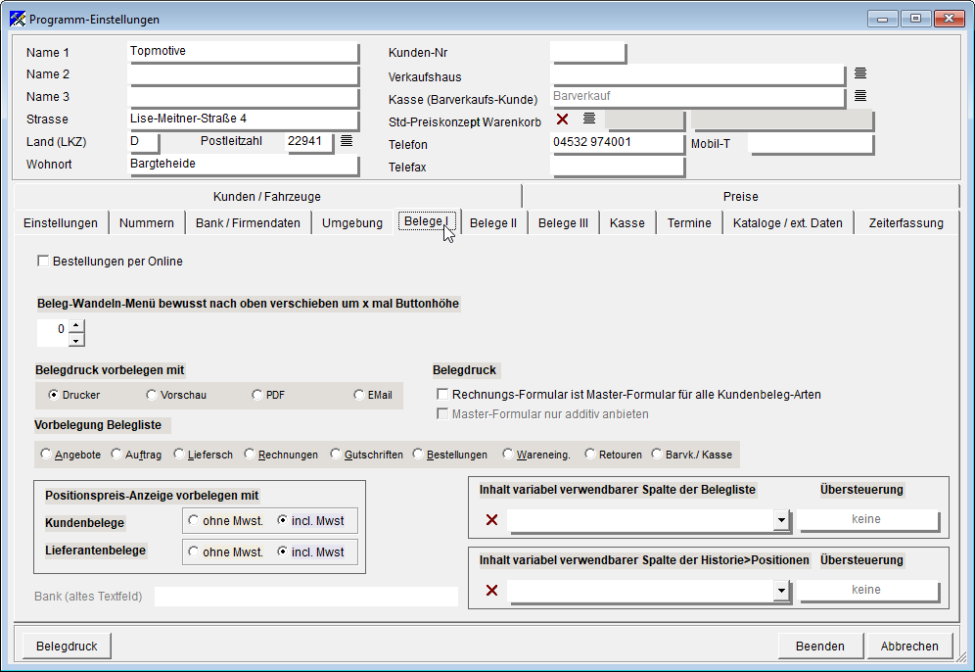Screen dimensions: 975x672
Task: Open Kataloge / ext. Daten tab
Action: [787, 222]
